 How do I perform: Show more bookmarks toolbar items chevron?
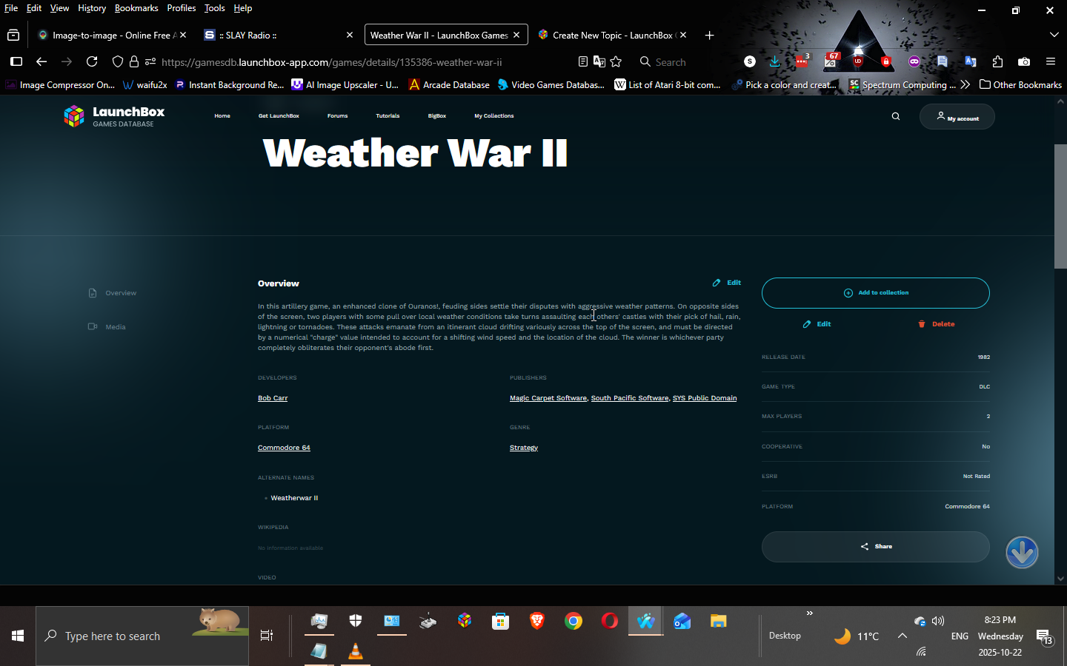click(x=965, y=85)
